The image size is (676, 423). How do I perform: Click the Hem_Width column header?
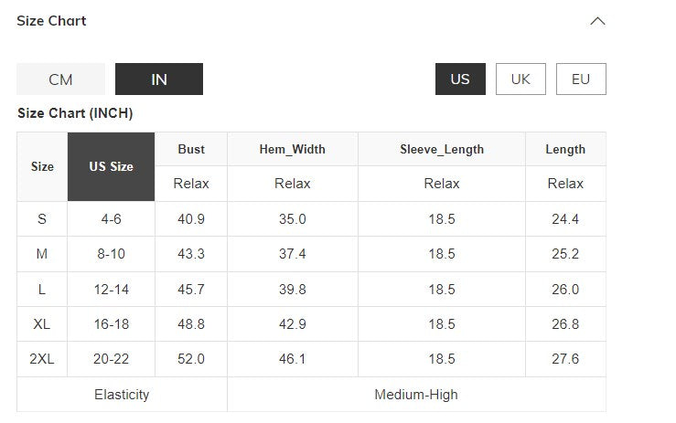(x=293, y=149)
